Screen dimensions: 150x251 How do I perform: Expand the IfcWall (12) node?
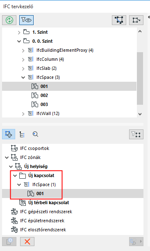pyautogui.click(x=23, y=114)
